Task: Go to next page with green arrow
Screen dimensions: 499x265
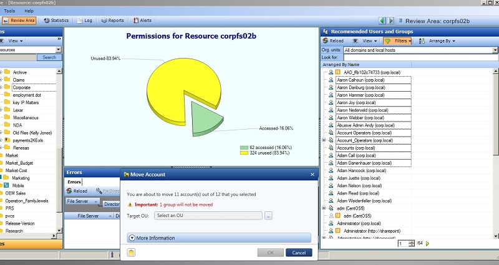Action: 427,243
